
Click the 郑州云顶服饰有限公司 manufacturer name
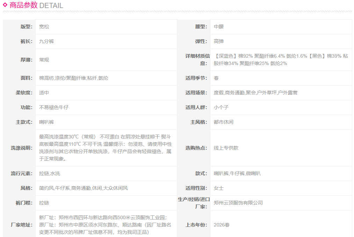click(x=238, y=203)
